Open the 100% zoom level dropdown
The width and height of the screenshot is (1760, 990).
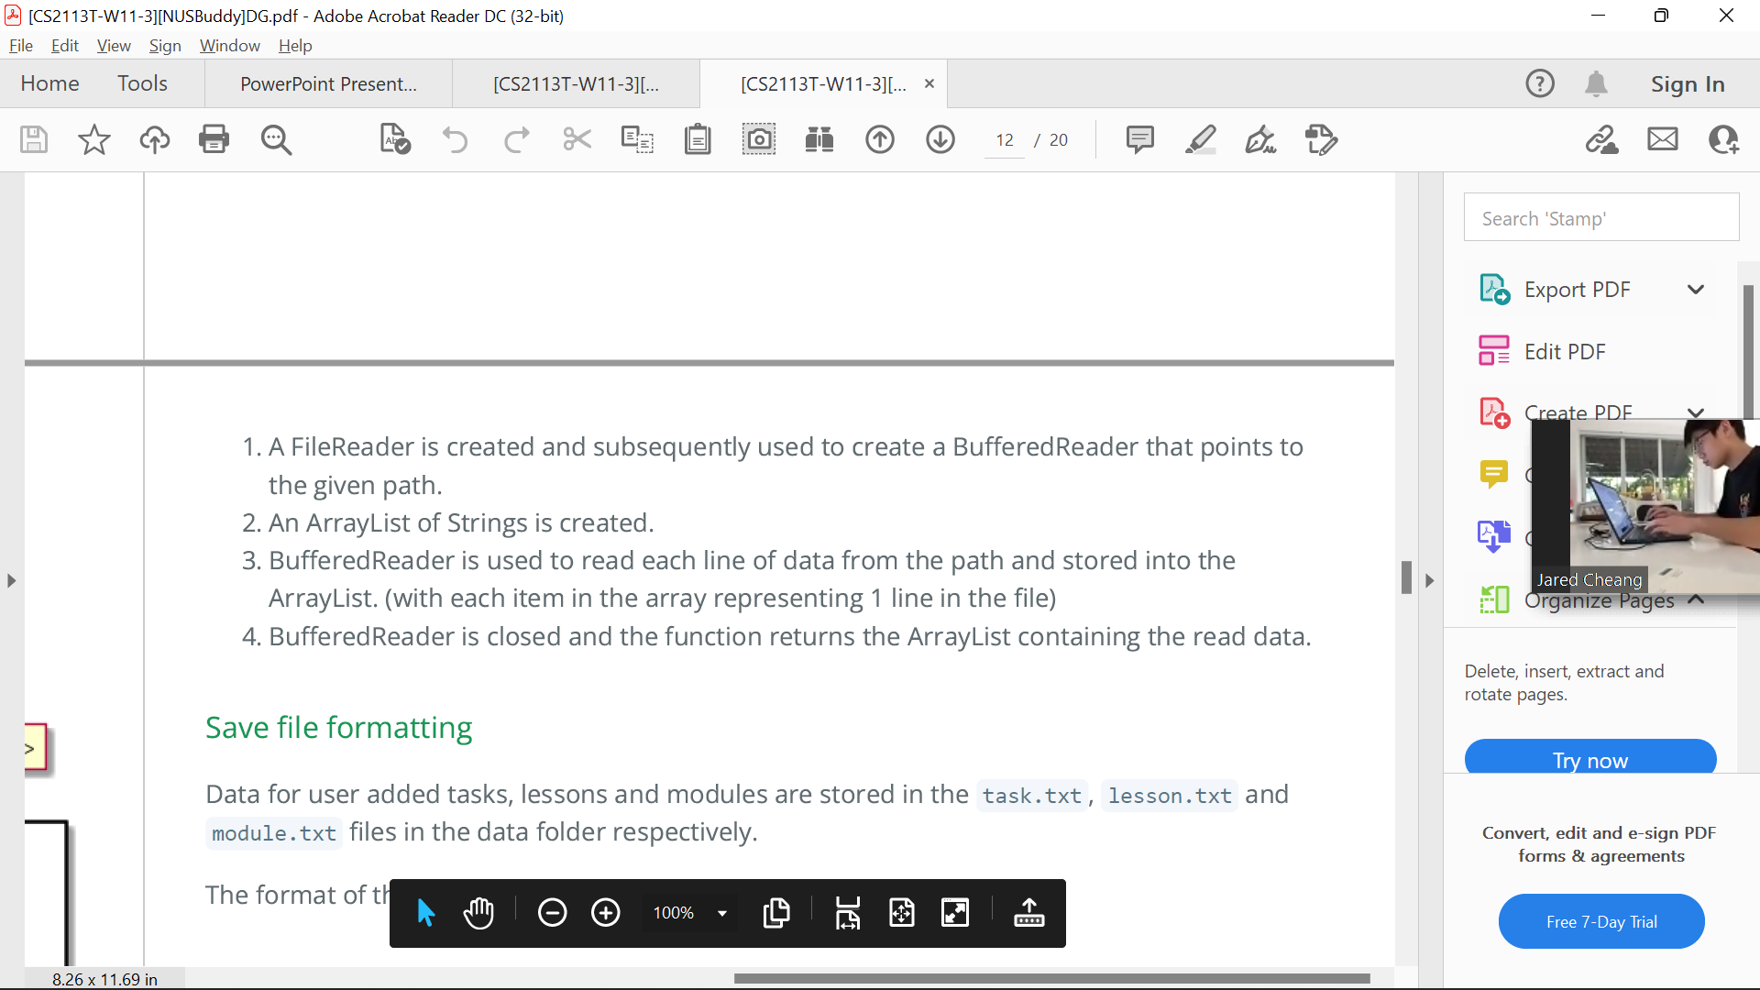point(722,913)
